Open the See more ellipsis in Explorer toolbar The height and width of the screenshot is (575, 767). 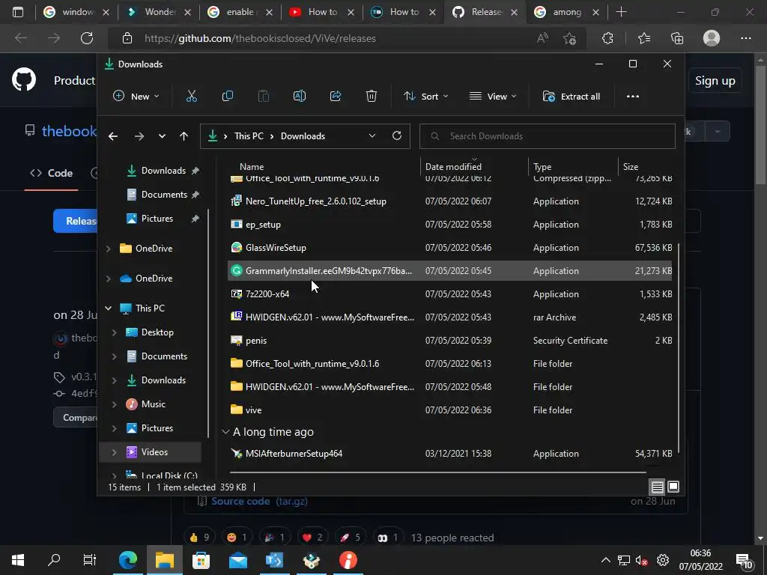click(632, 97)
